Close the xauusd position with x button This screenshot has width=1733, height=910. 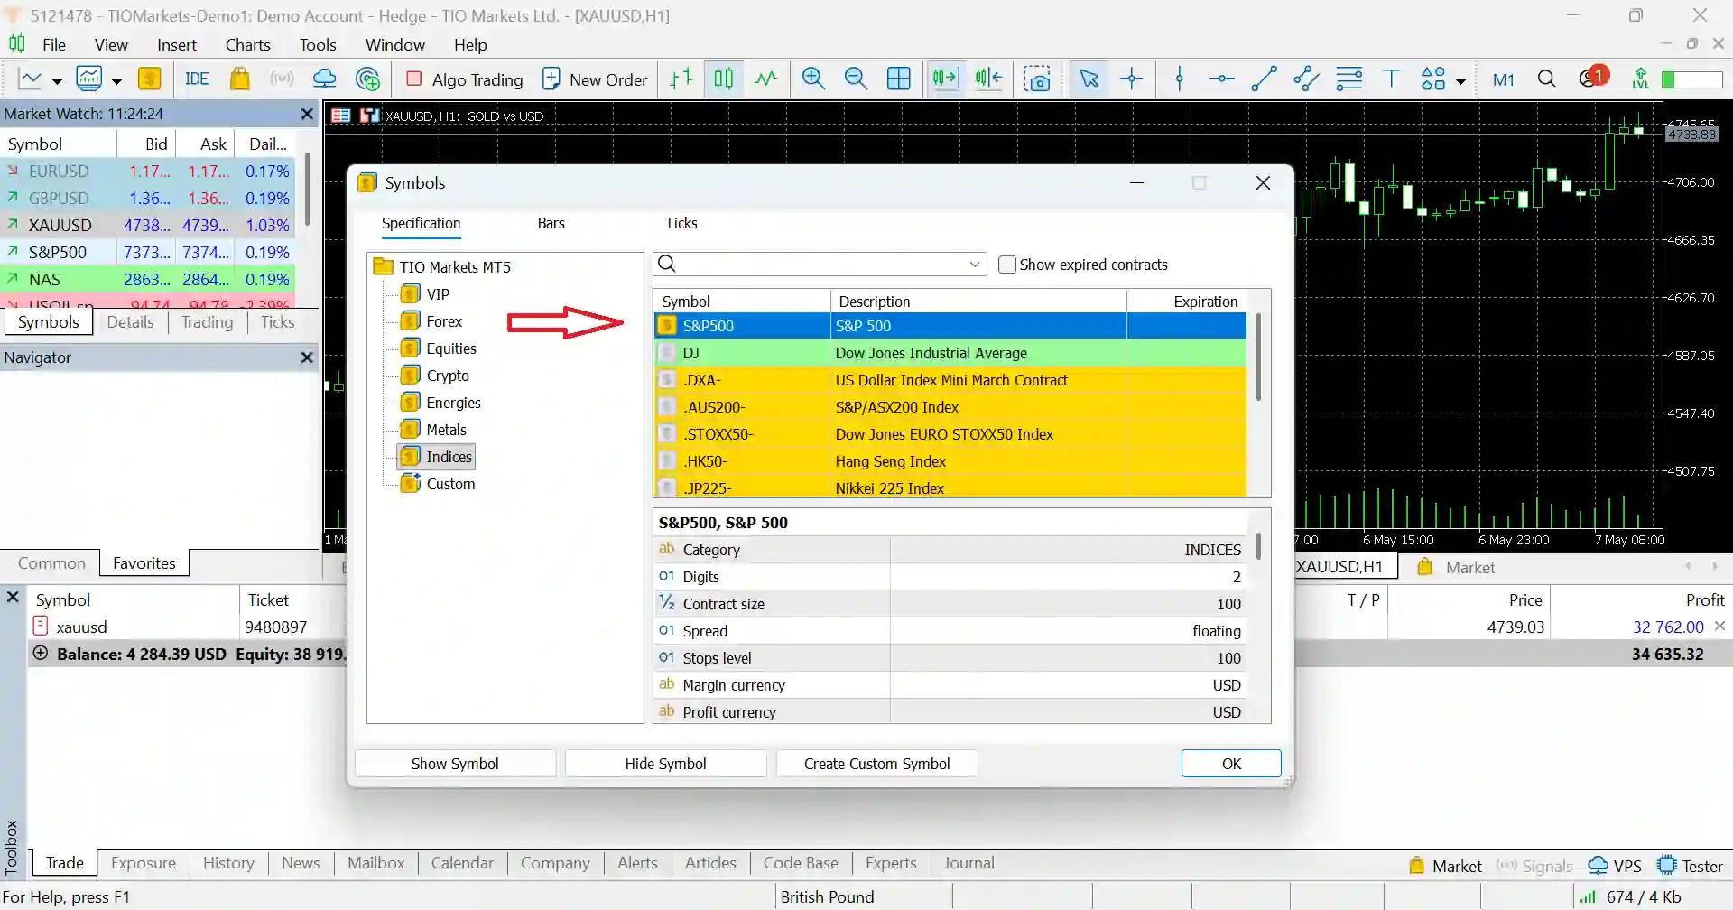point(1719,626)
